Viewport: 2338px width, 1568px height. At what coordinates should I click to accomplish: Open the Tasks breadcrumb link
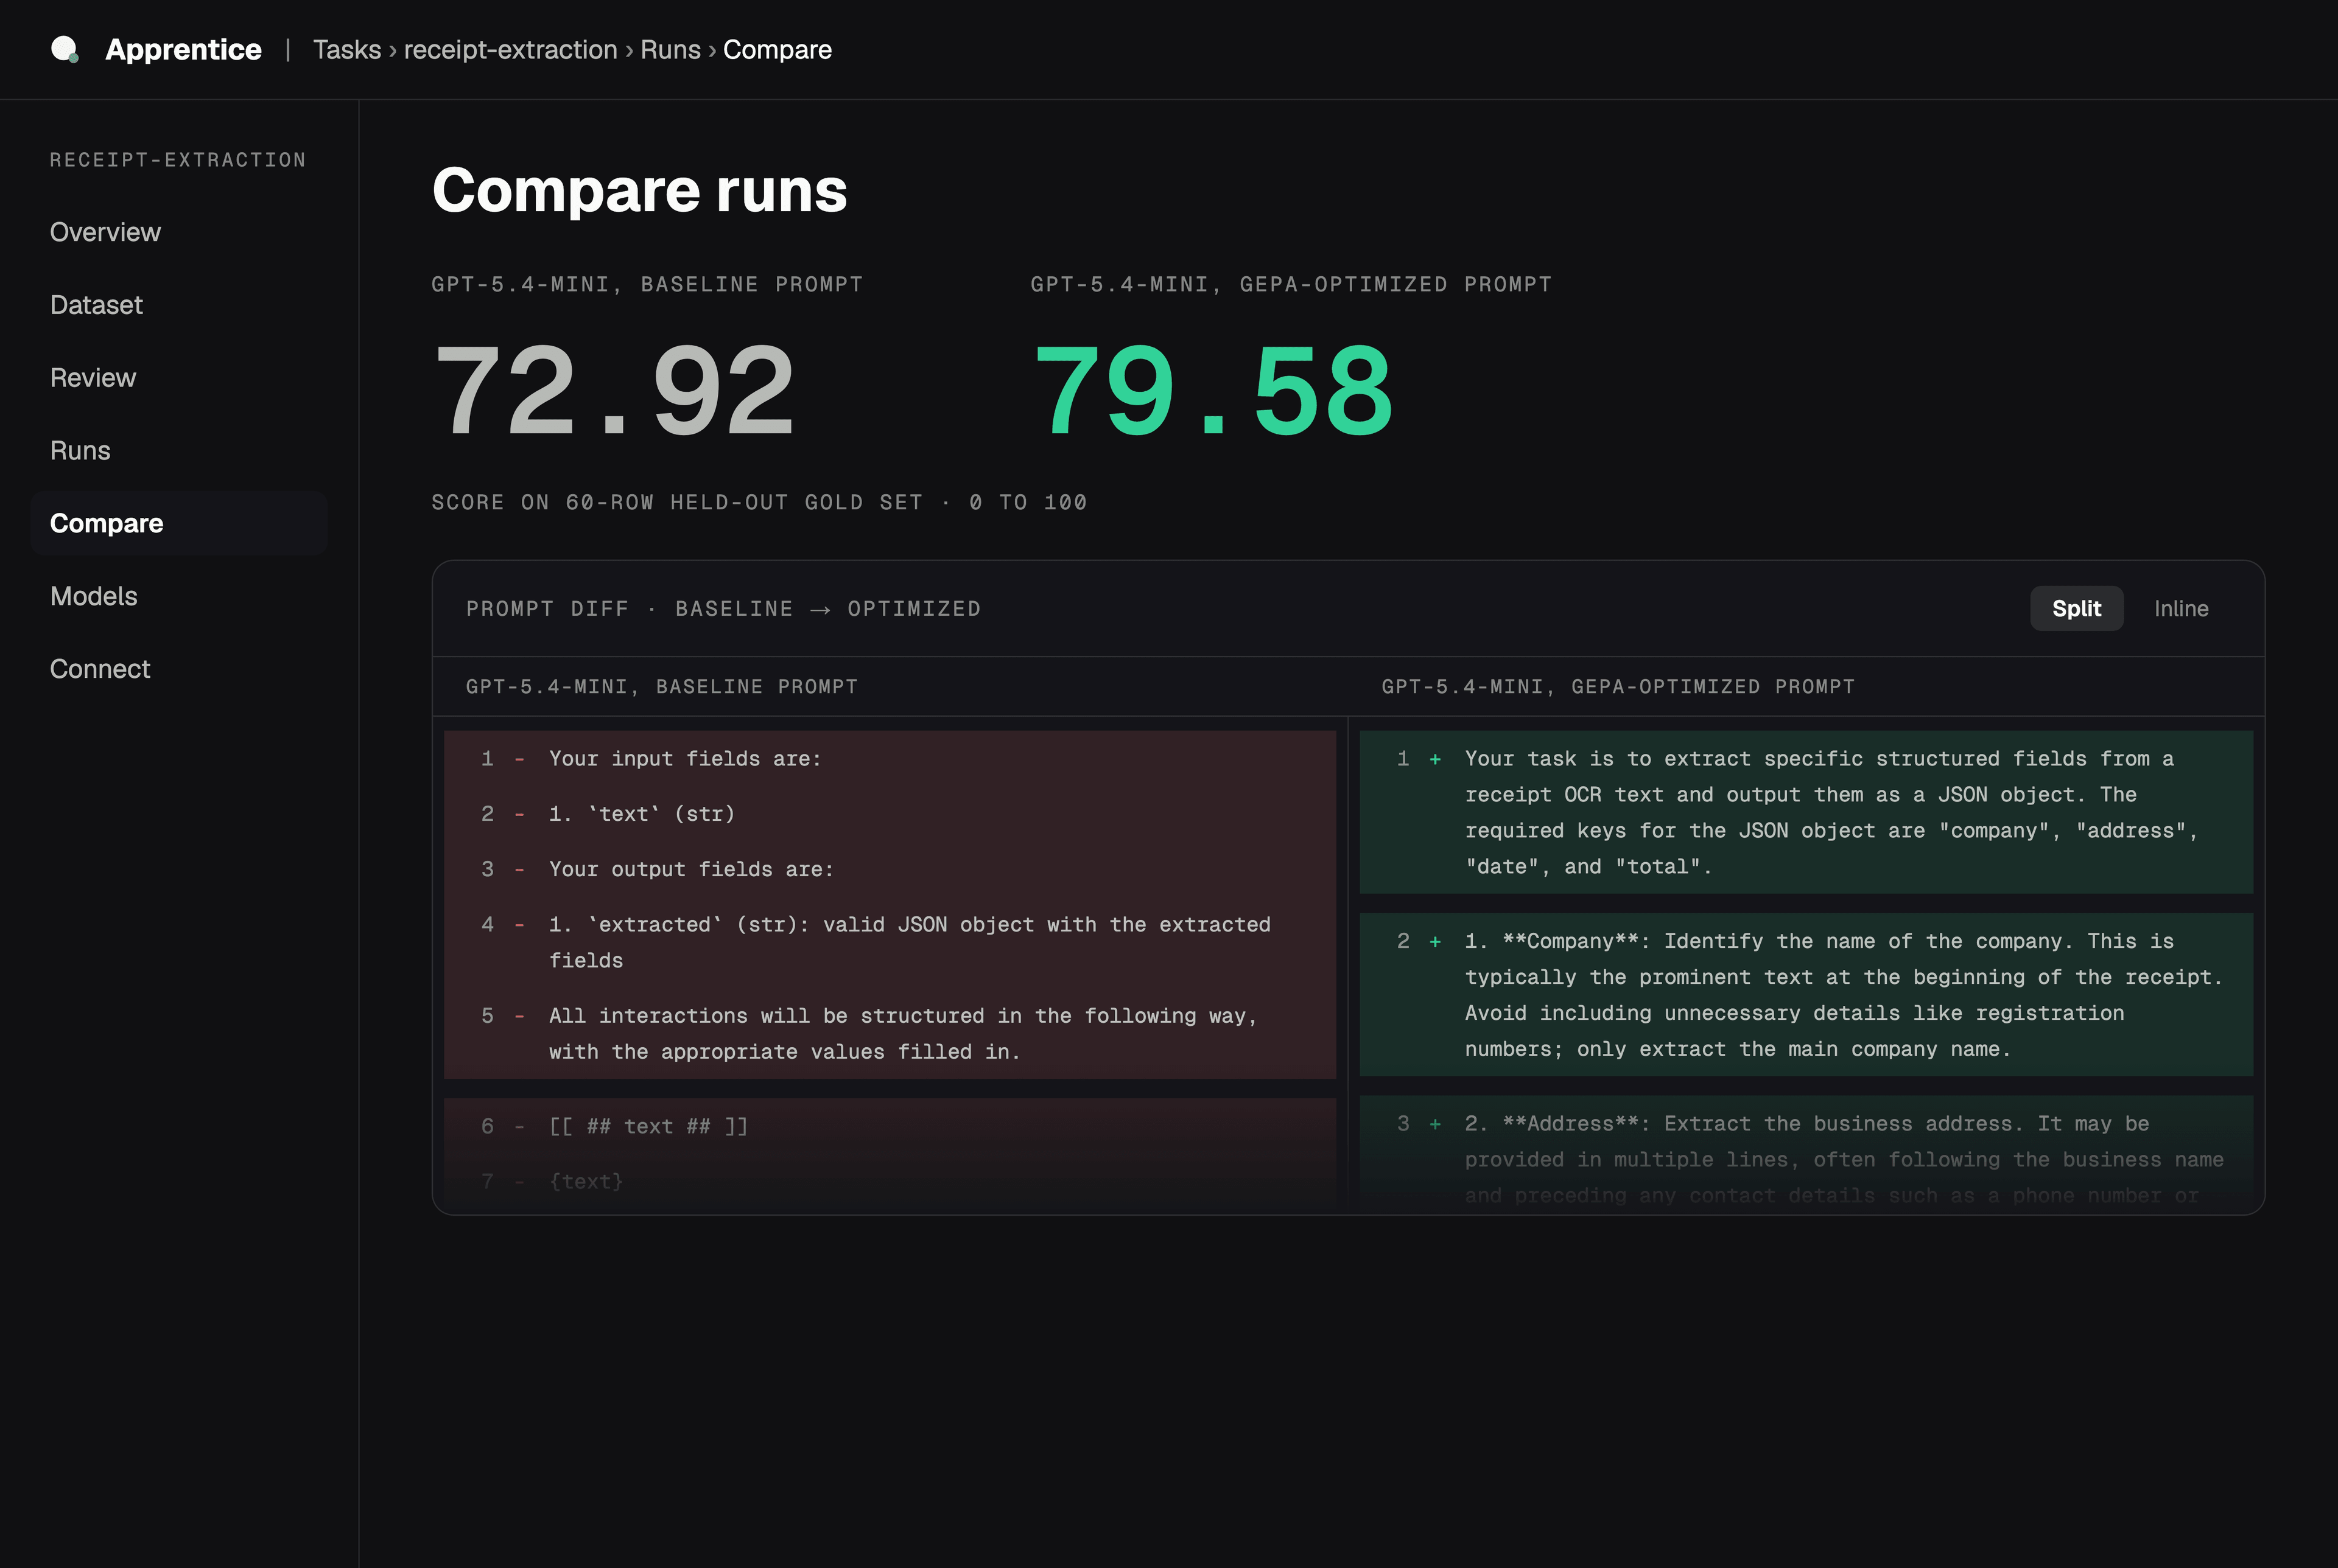pyautogui.click(x=346, y=49)
